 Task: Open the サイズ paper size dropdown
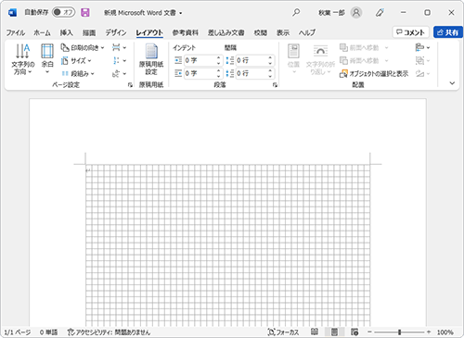coord(76,60)
